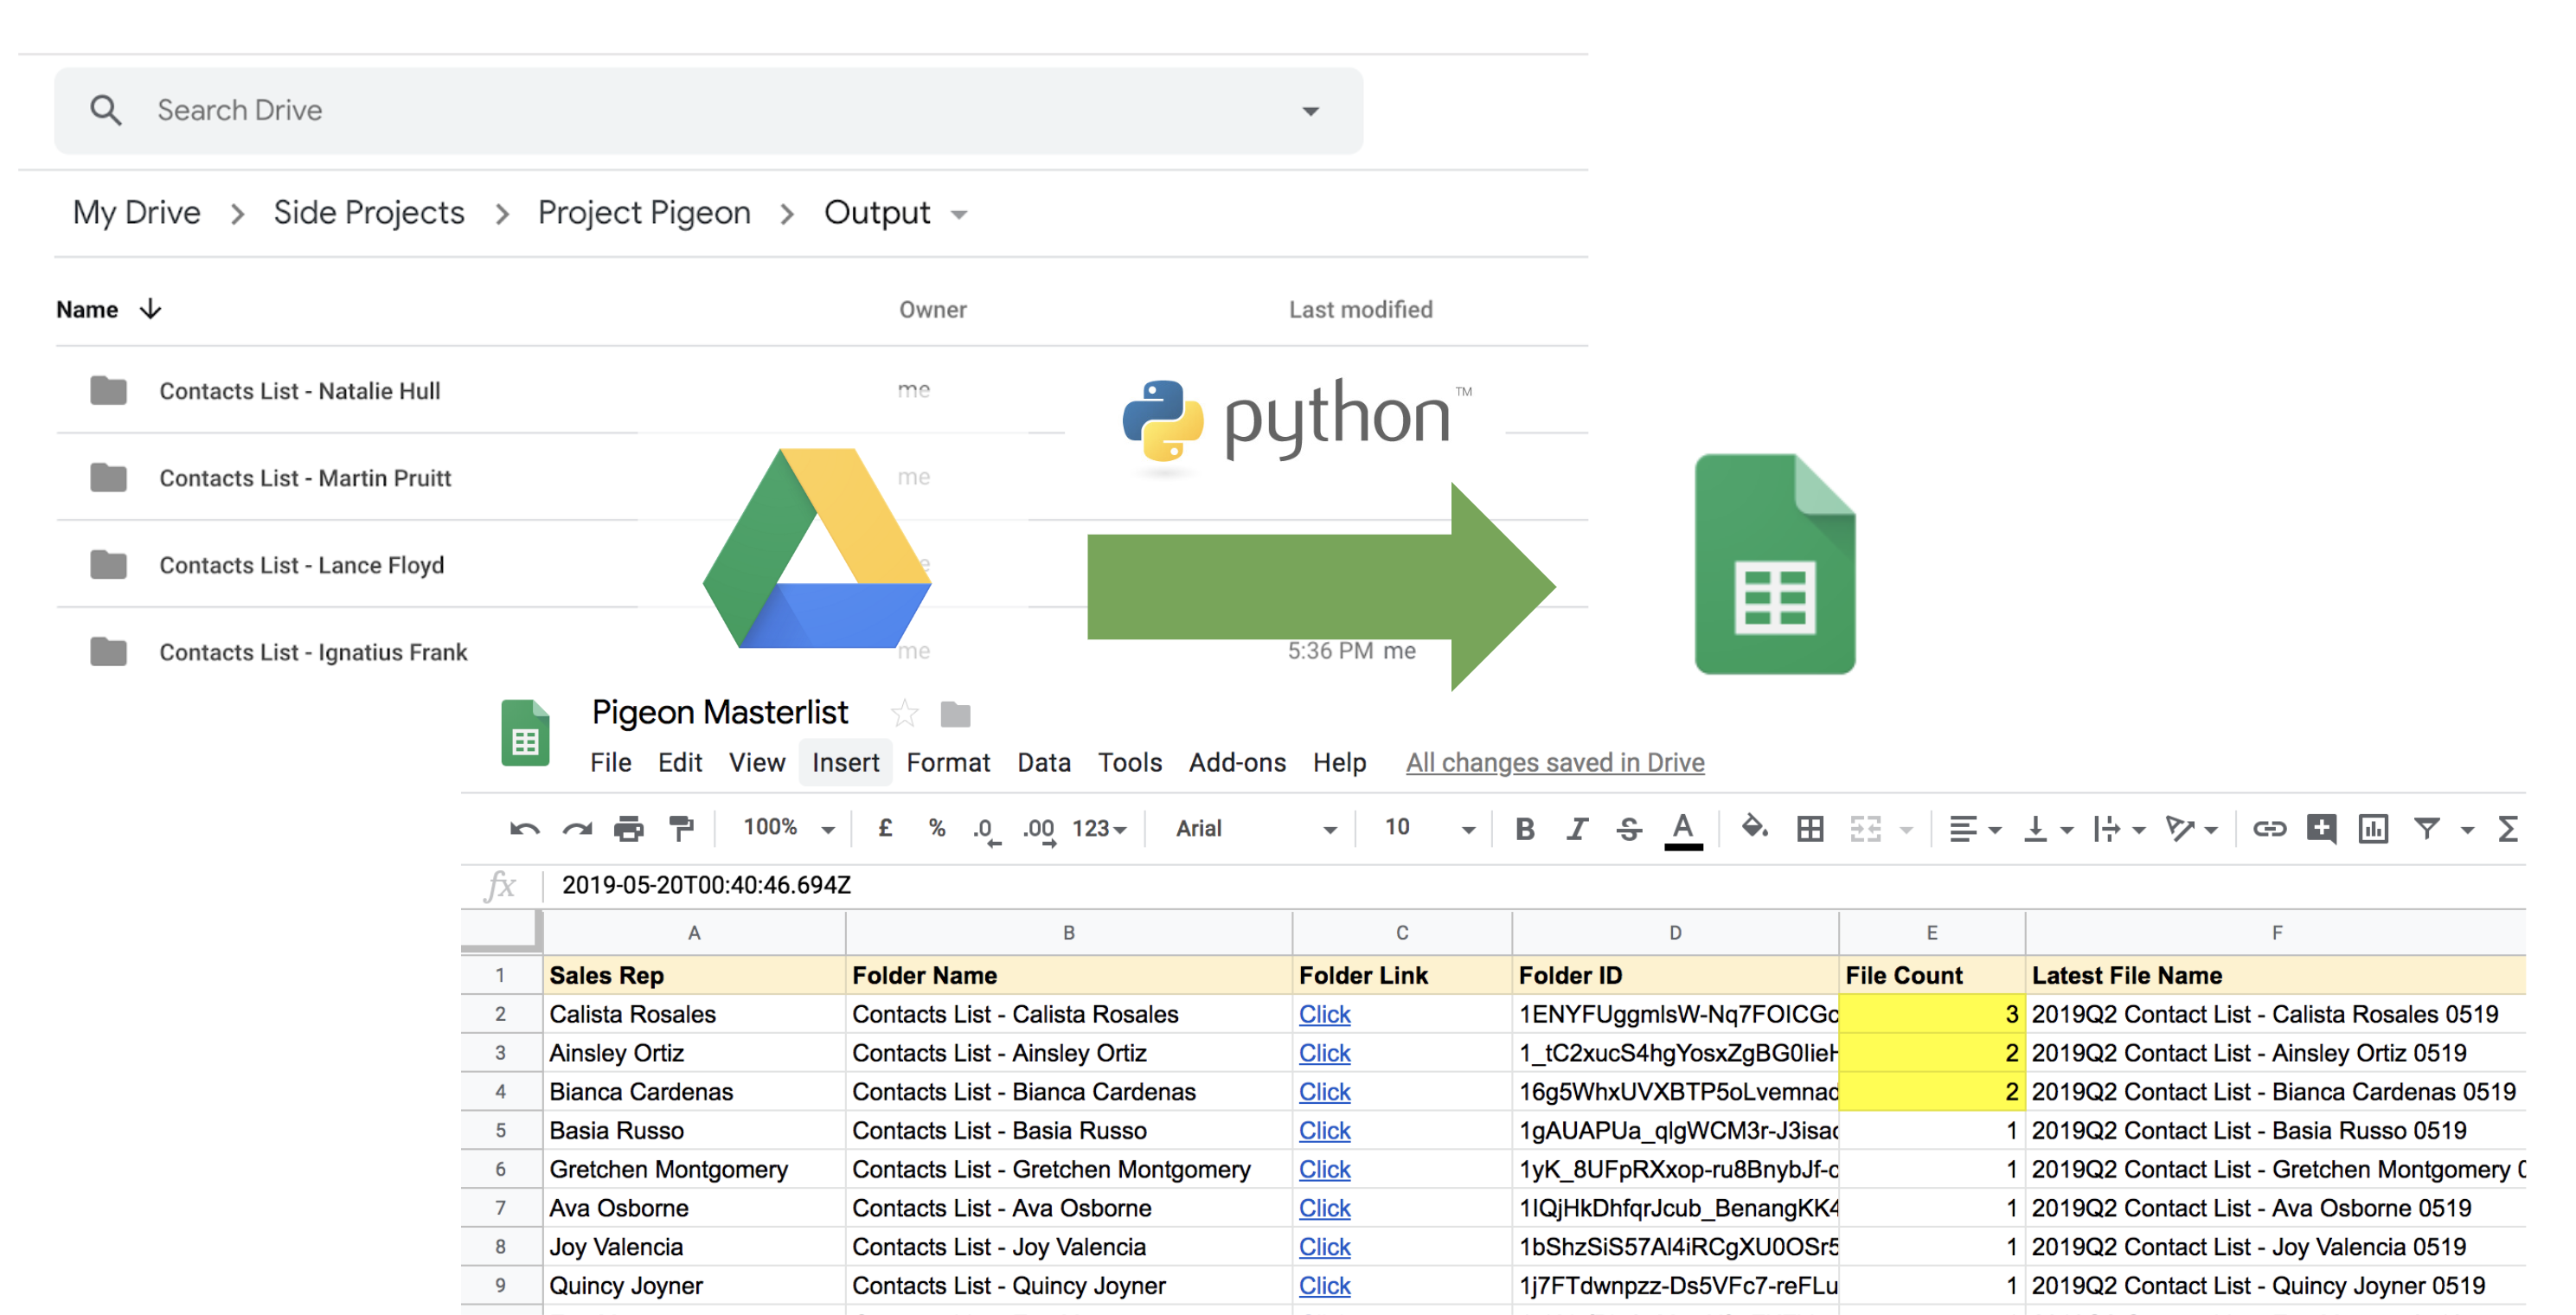2576x1315 pixels.
Task: Open the Output folder dropdown
Action: (x=959, y=214)
